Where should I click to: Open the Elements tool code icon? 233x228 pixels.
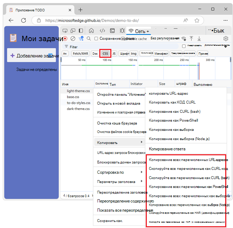coord(102,31)
